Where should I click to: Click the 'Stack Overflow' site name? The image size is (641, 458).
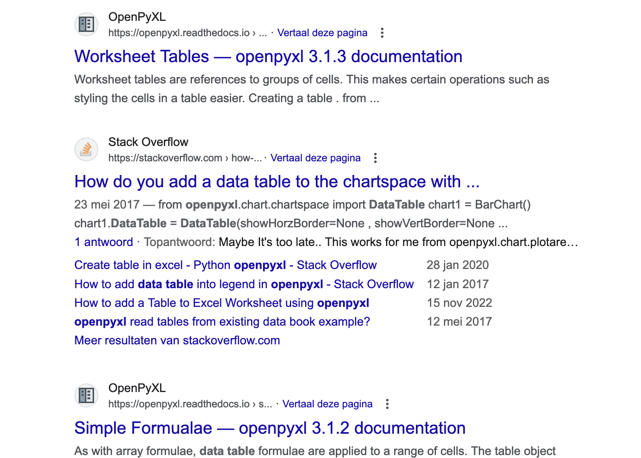(148, 142)
